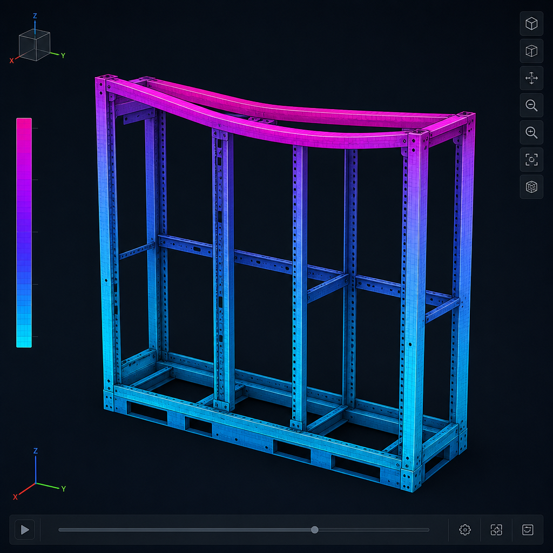Zoom out using minus magnifier
Viewport: 553px width, 553px height.
point(531,105)
